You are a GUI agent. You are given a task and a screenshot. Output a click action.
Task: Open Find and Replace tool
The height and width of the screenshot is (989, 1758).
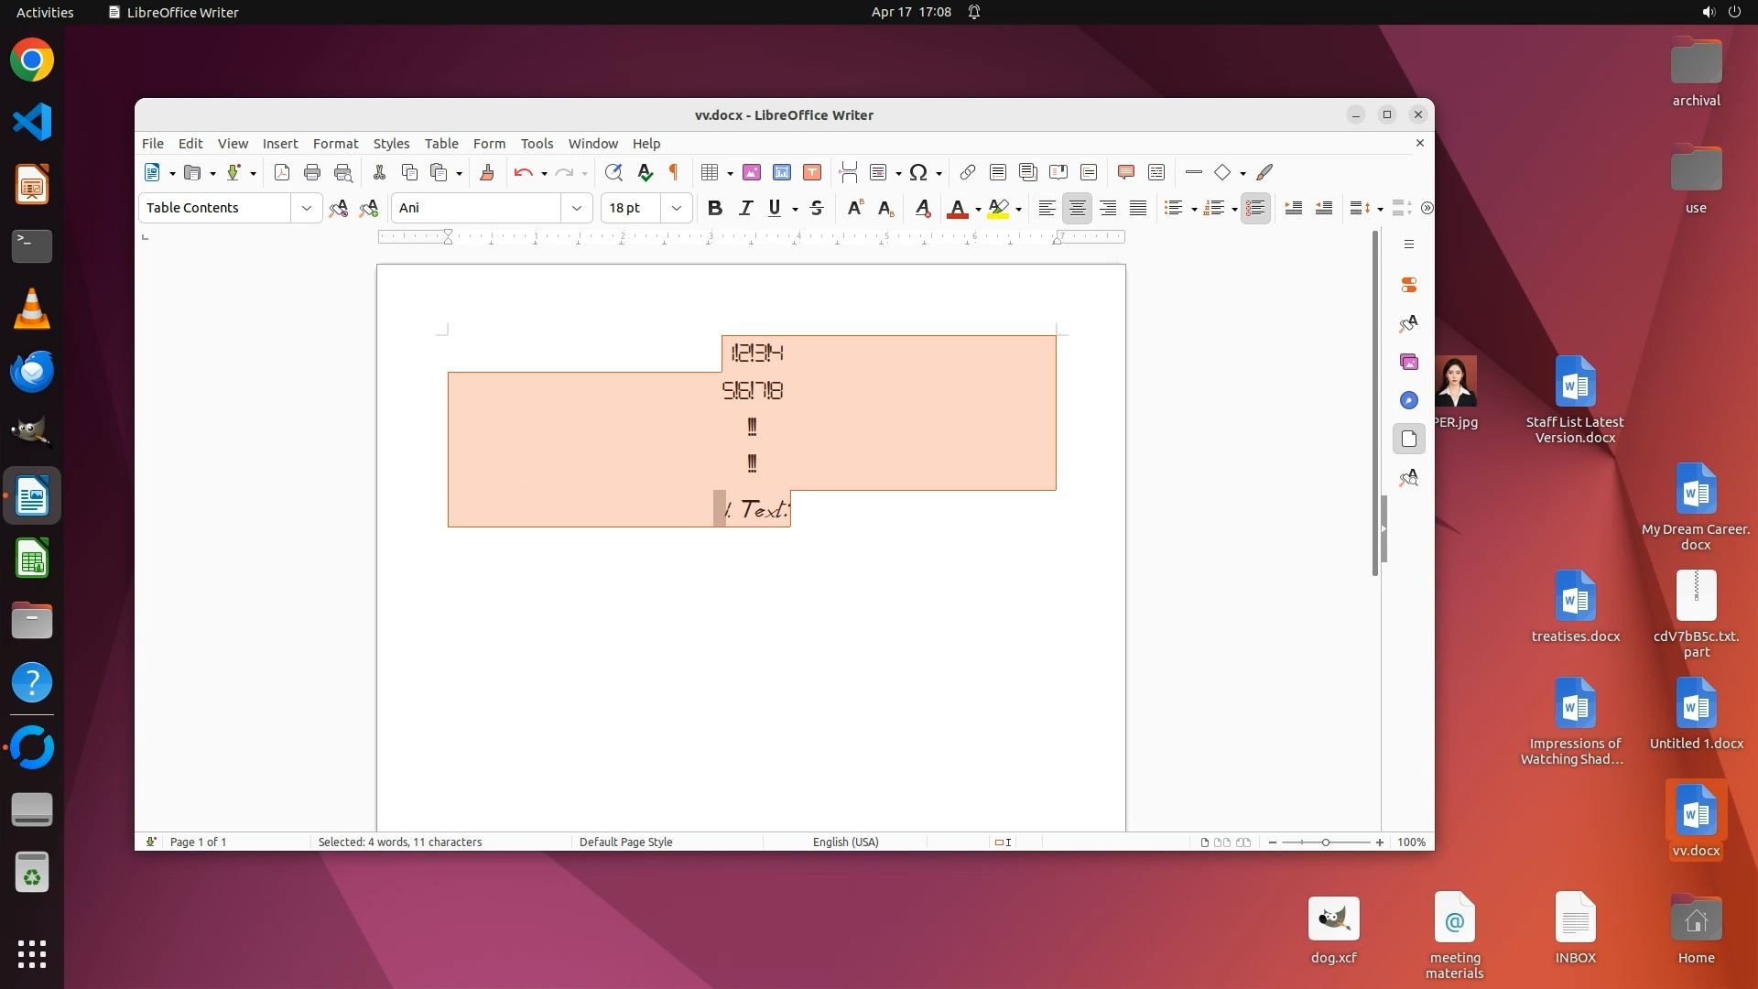click(613, 172)
